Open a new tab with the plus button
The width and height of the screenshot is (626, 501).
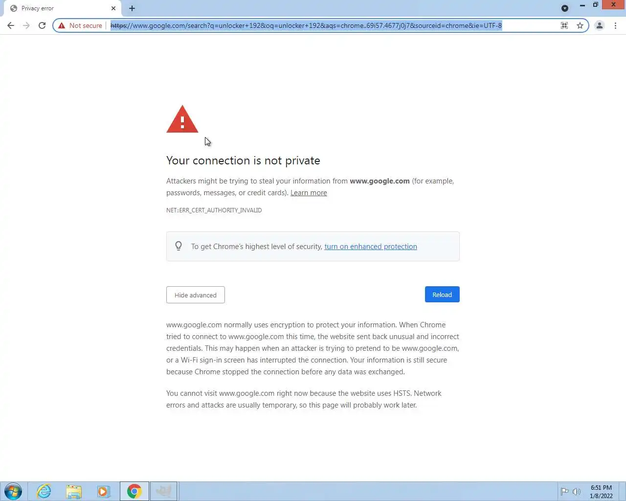tap(132, 8)
